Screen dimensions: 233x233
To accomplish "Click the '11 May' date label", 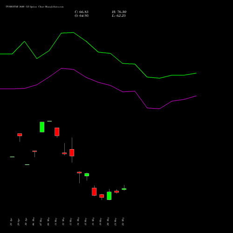I will click(56, 221).
